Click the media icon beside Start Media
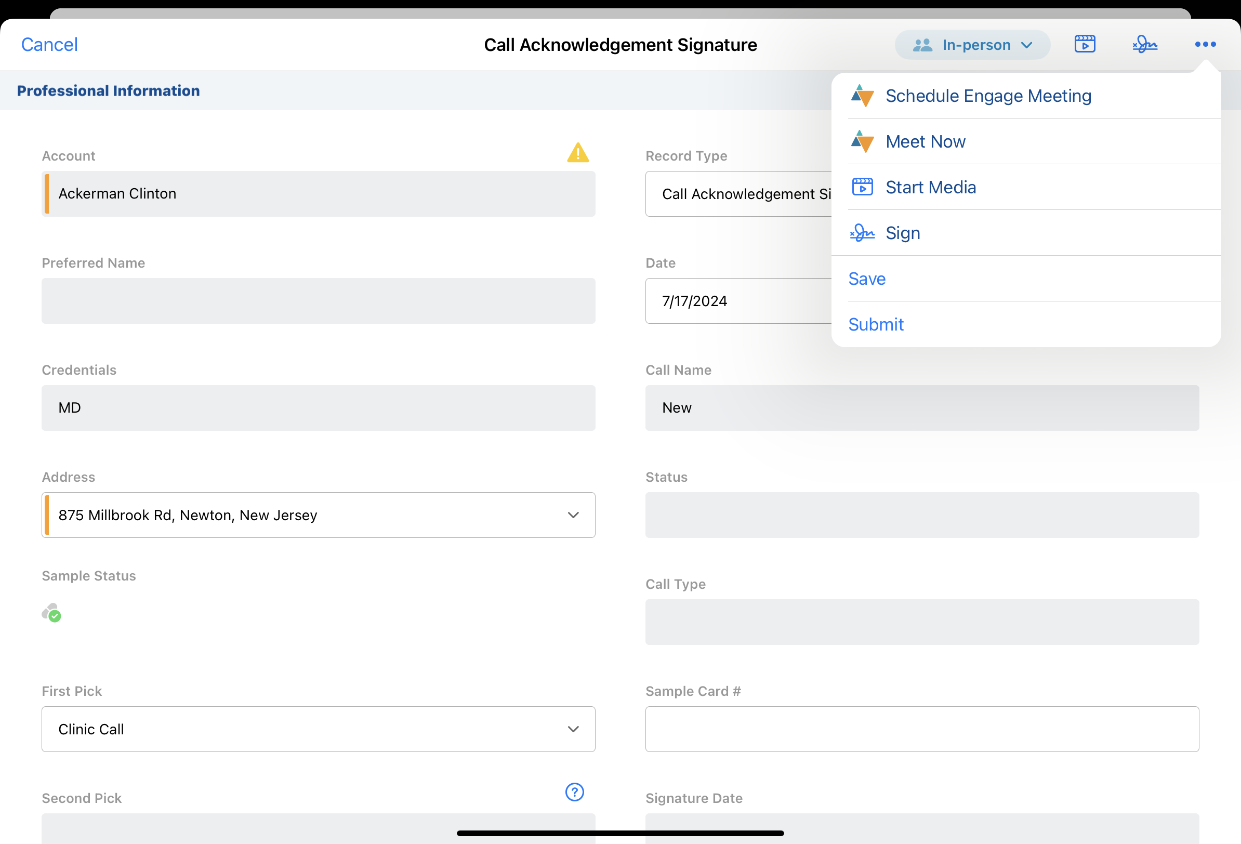This screenshot has height=844, width=1241. [x=862, y=188]
